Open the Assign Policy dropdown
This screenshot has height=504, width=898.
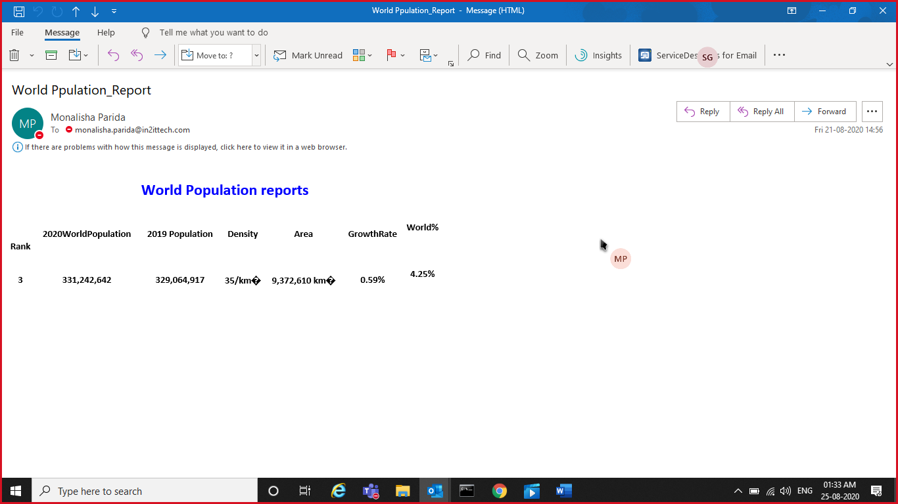pos(429,55)
